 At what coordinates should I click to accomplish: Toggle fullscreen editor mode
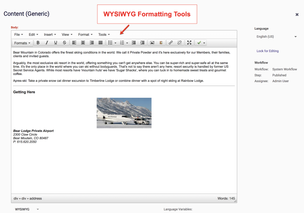[189, 43]
